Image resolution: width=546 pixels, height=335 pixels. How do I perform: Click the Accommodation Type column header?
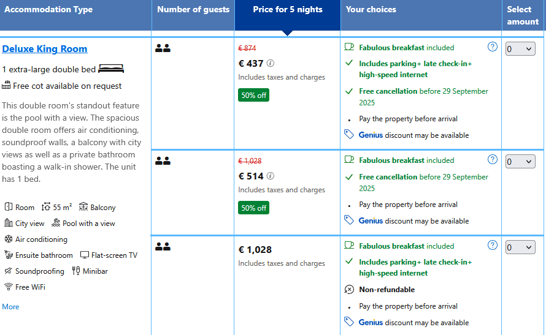[x=48, y=10]
